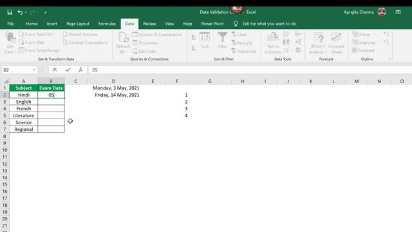Click the Clear filter button

click(x=239, y=34)
